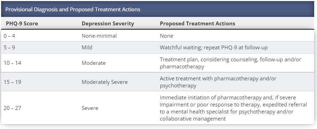This screenshot has height=129, width=317.
Task: Click the Provisional Diagnosis and Proposed Treatment Actions header
Action: click(x=73, y=9)
